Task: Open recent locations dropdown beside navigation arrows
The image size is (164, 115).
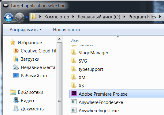Action: click(x=27, y=17)
